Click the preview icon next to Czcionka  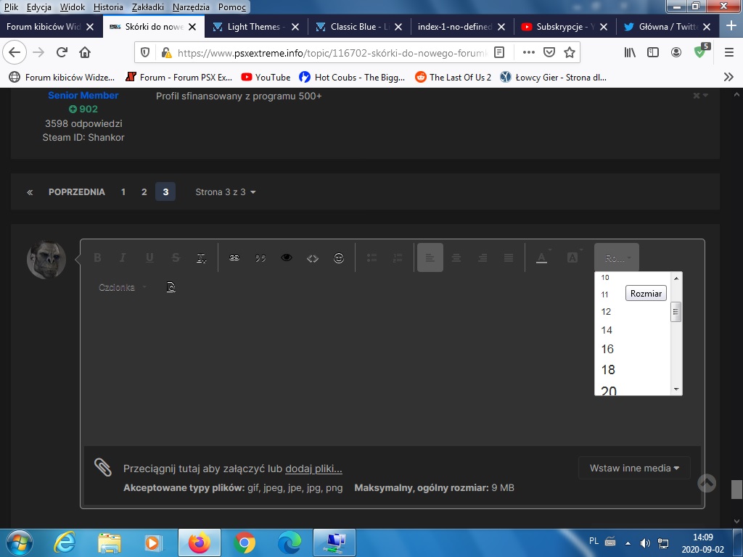coord(171,288)
